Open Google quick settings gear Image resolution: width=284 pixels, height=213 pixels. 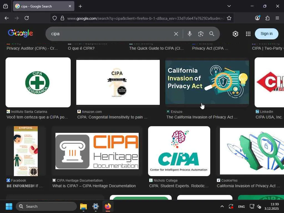(235, 34)
